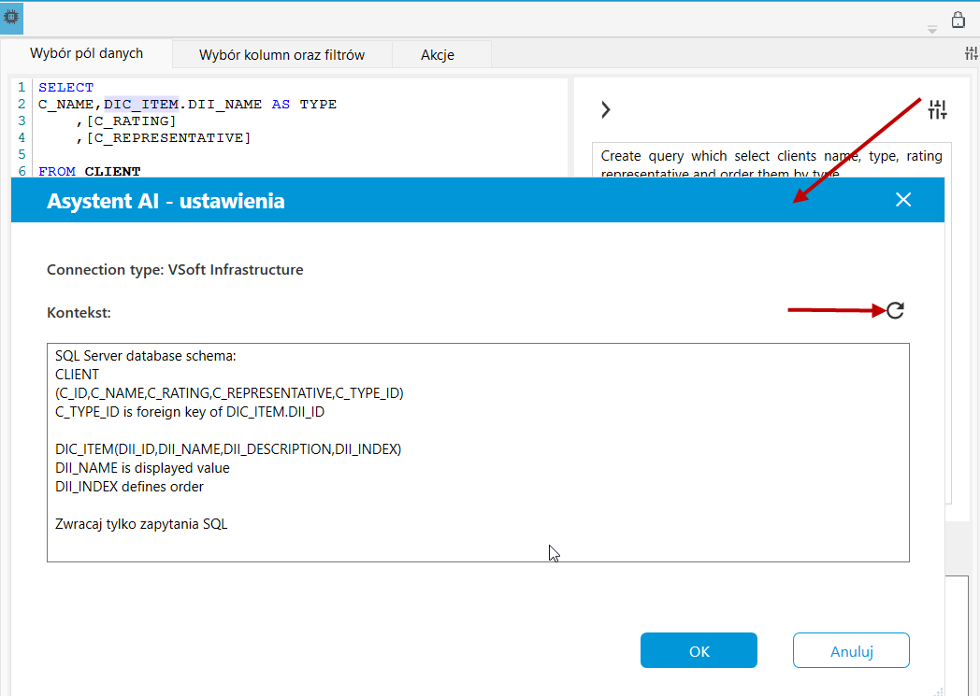The width and height of the screenshot is (980, 696).
Task: Confirm settings with the OK button
Action: pos(699,651)
